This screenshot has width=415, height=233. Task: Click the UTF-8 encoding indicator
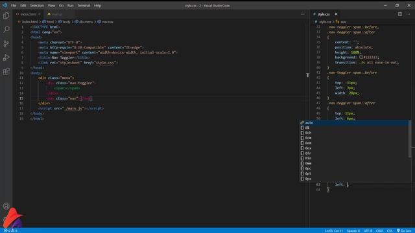(368, 230)
